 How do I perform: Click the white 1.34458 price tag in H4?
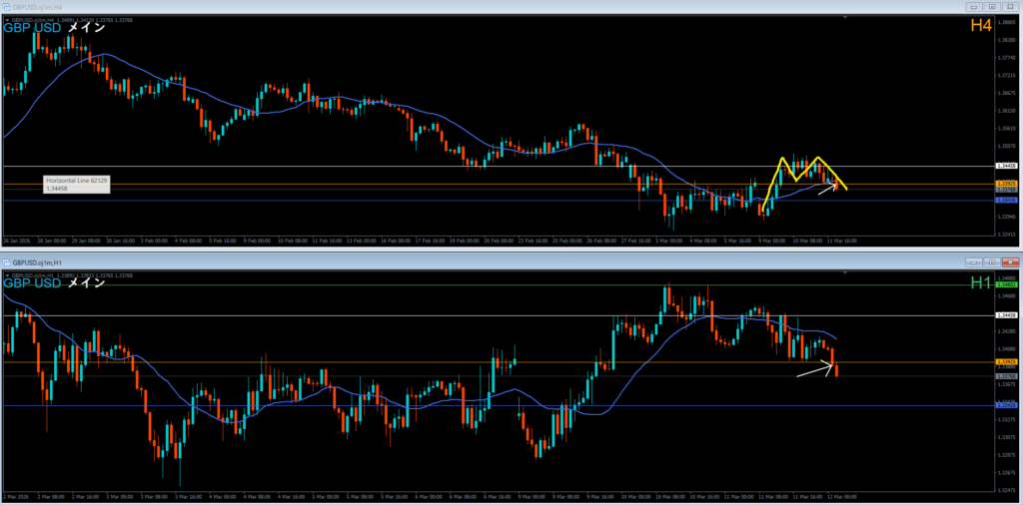(x=1007, y=166)
